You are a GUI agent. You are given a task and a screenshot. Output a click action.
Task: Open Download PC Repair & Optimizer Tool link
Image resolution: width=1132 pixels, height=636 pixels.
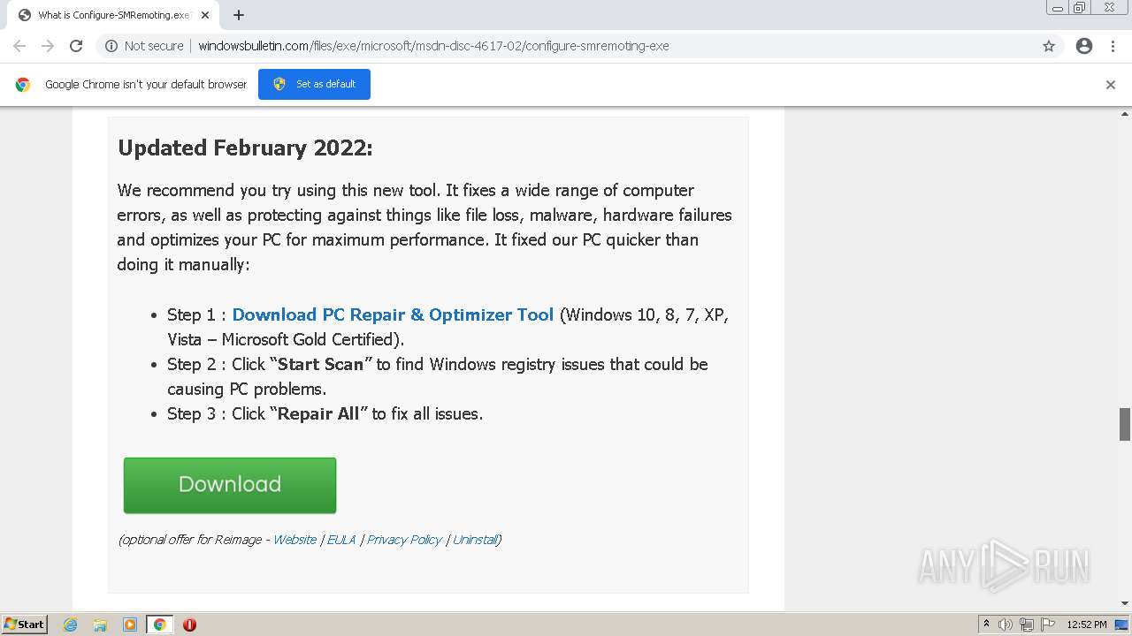[x=393, y=314]
